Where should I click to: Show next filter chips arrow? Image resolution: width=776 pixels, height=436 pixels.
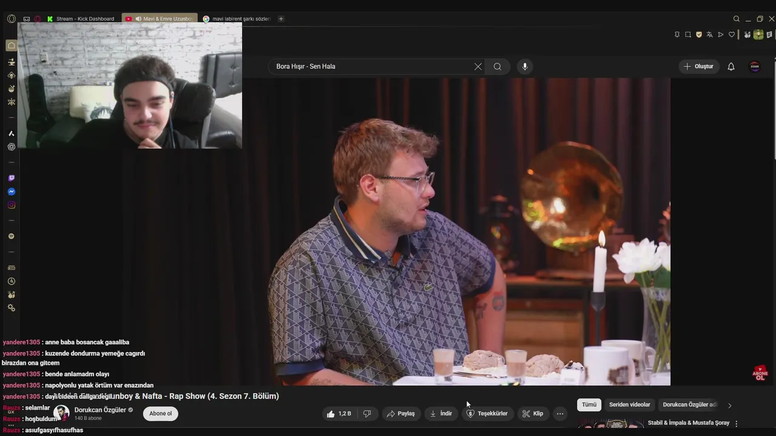pos(730,405)
